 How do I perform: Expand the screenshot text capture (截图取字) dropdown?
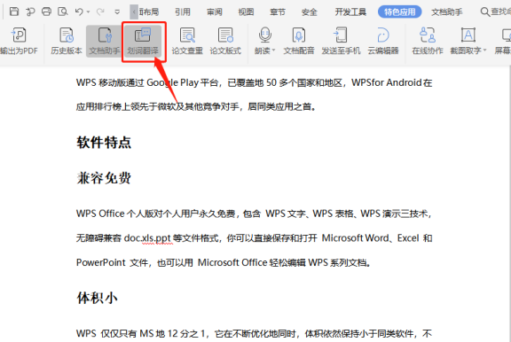tap(484, 51)
